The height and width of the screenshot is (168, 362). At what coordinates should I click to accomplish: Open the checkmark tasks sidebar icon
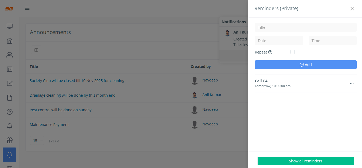click(x=10, y=83)
